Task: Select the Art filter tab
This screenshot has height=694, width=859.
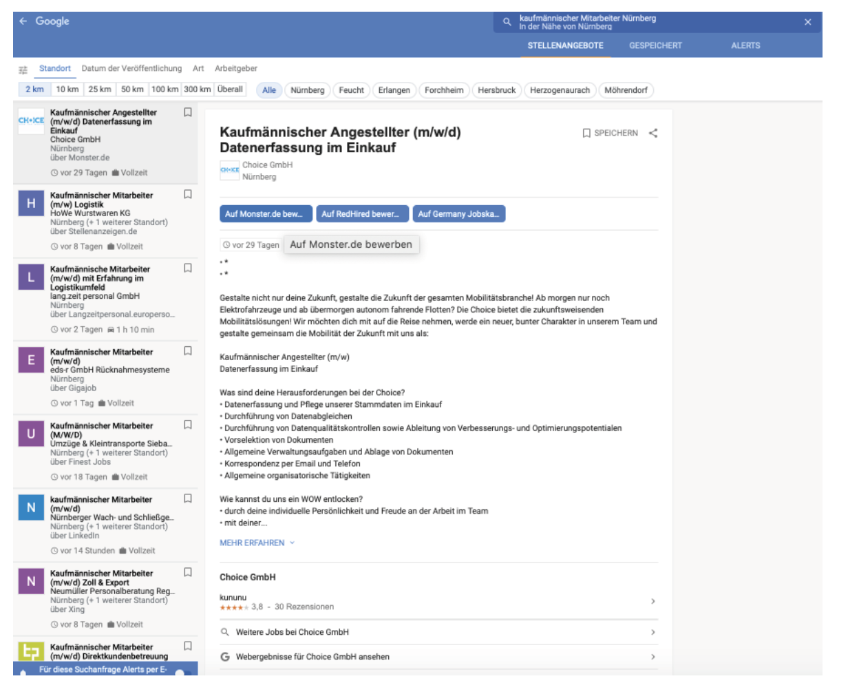Action: (198, 68)
